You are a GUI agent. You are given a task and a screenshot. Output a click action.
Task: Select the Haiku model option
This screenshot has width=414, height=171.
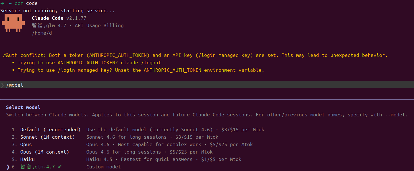[x=27, y=159]
